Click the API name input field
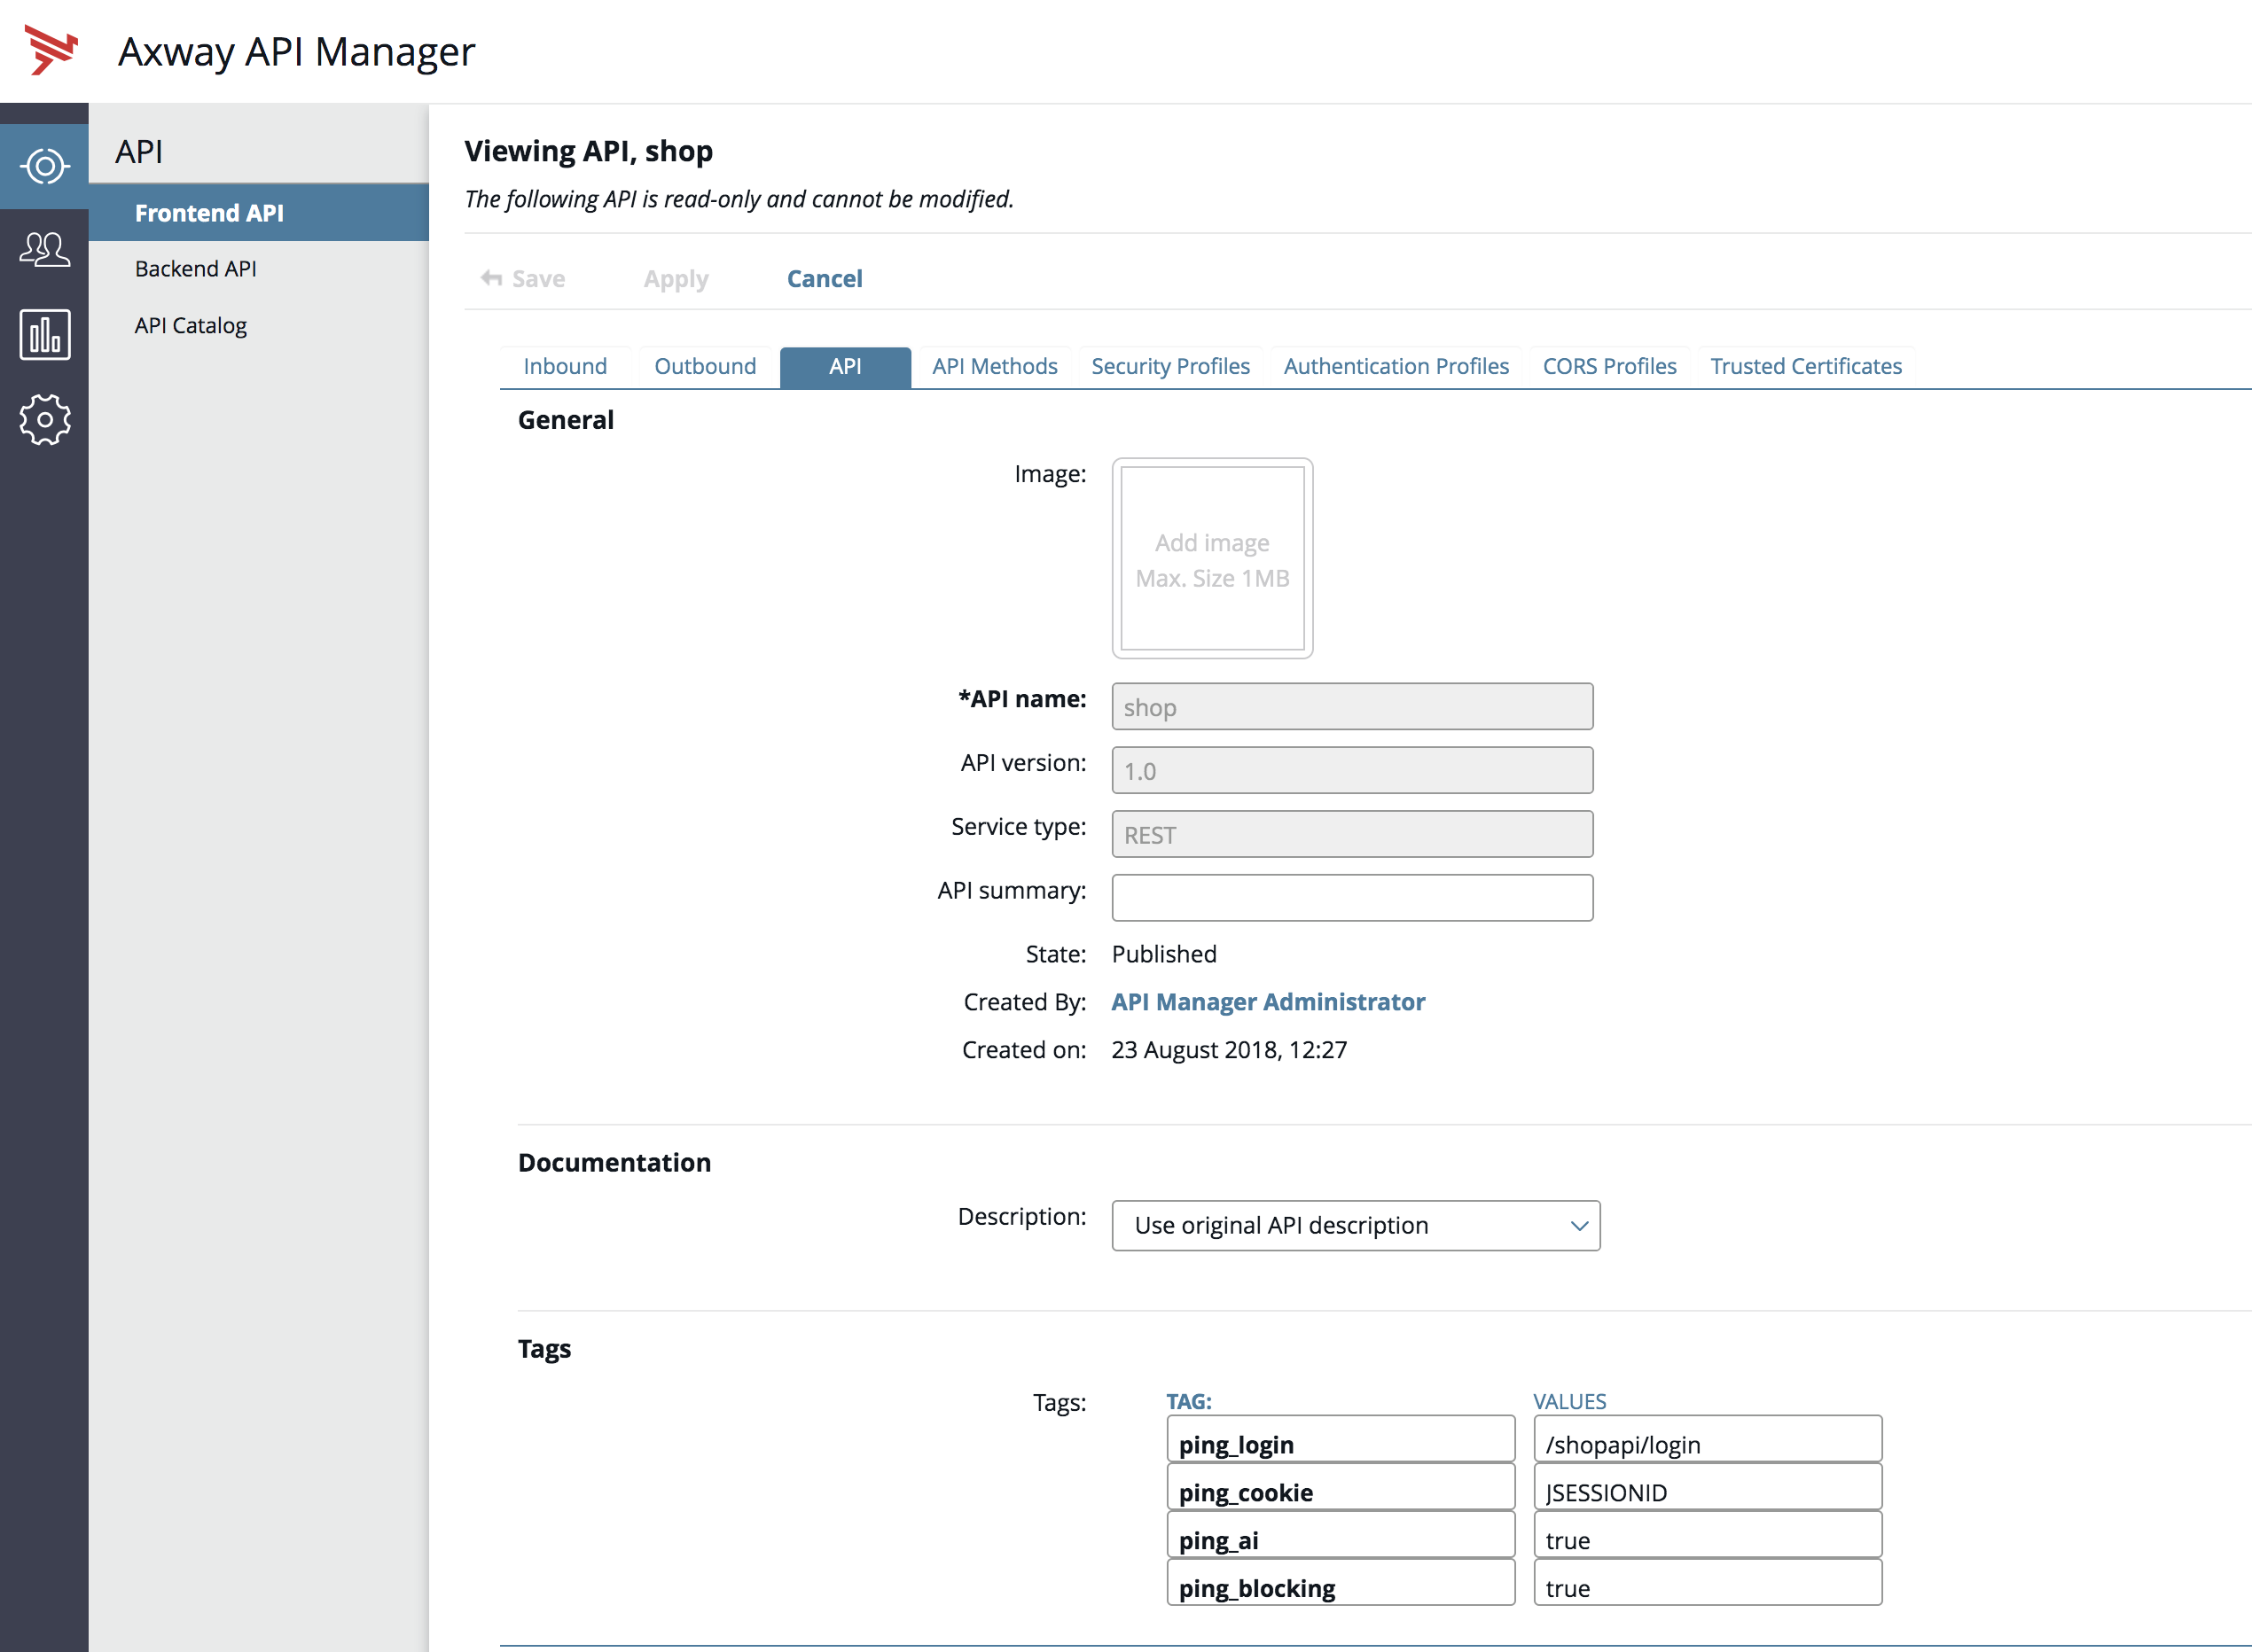 [1353, 706]
